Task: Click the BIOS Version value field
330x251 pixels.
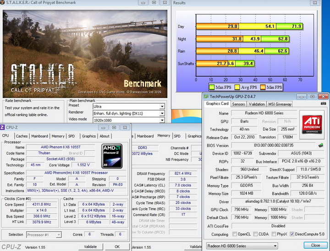Action: point(274,145)
